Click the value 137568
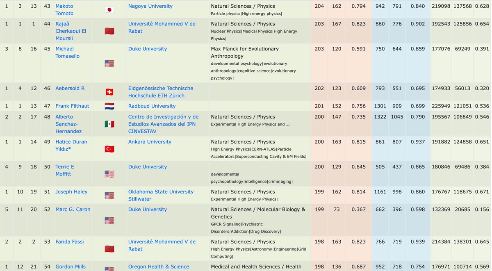Image resolution: width=492 pixels, height=271 pixels. 462,6
